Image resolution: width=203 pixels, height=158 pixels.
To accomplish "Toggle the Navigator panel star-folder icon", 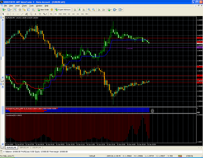I will [x=24, y=10].
